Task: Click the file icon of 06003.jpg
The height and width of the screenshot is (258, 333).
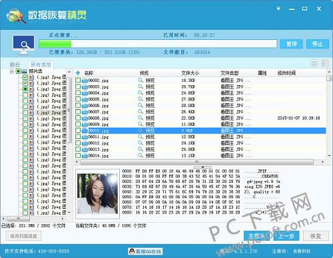Action: click(x=85, y=87)
